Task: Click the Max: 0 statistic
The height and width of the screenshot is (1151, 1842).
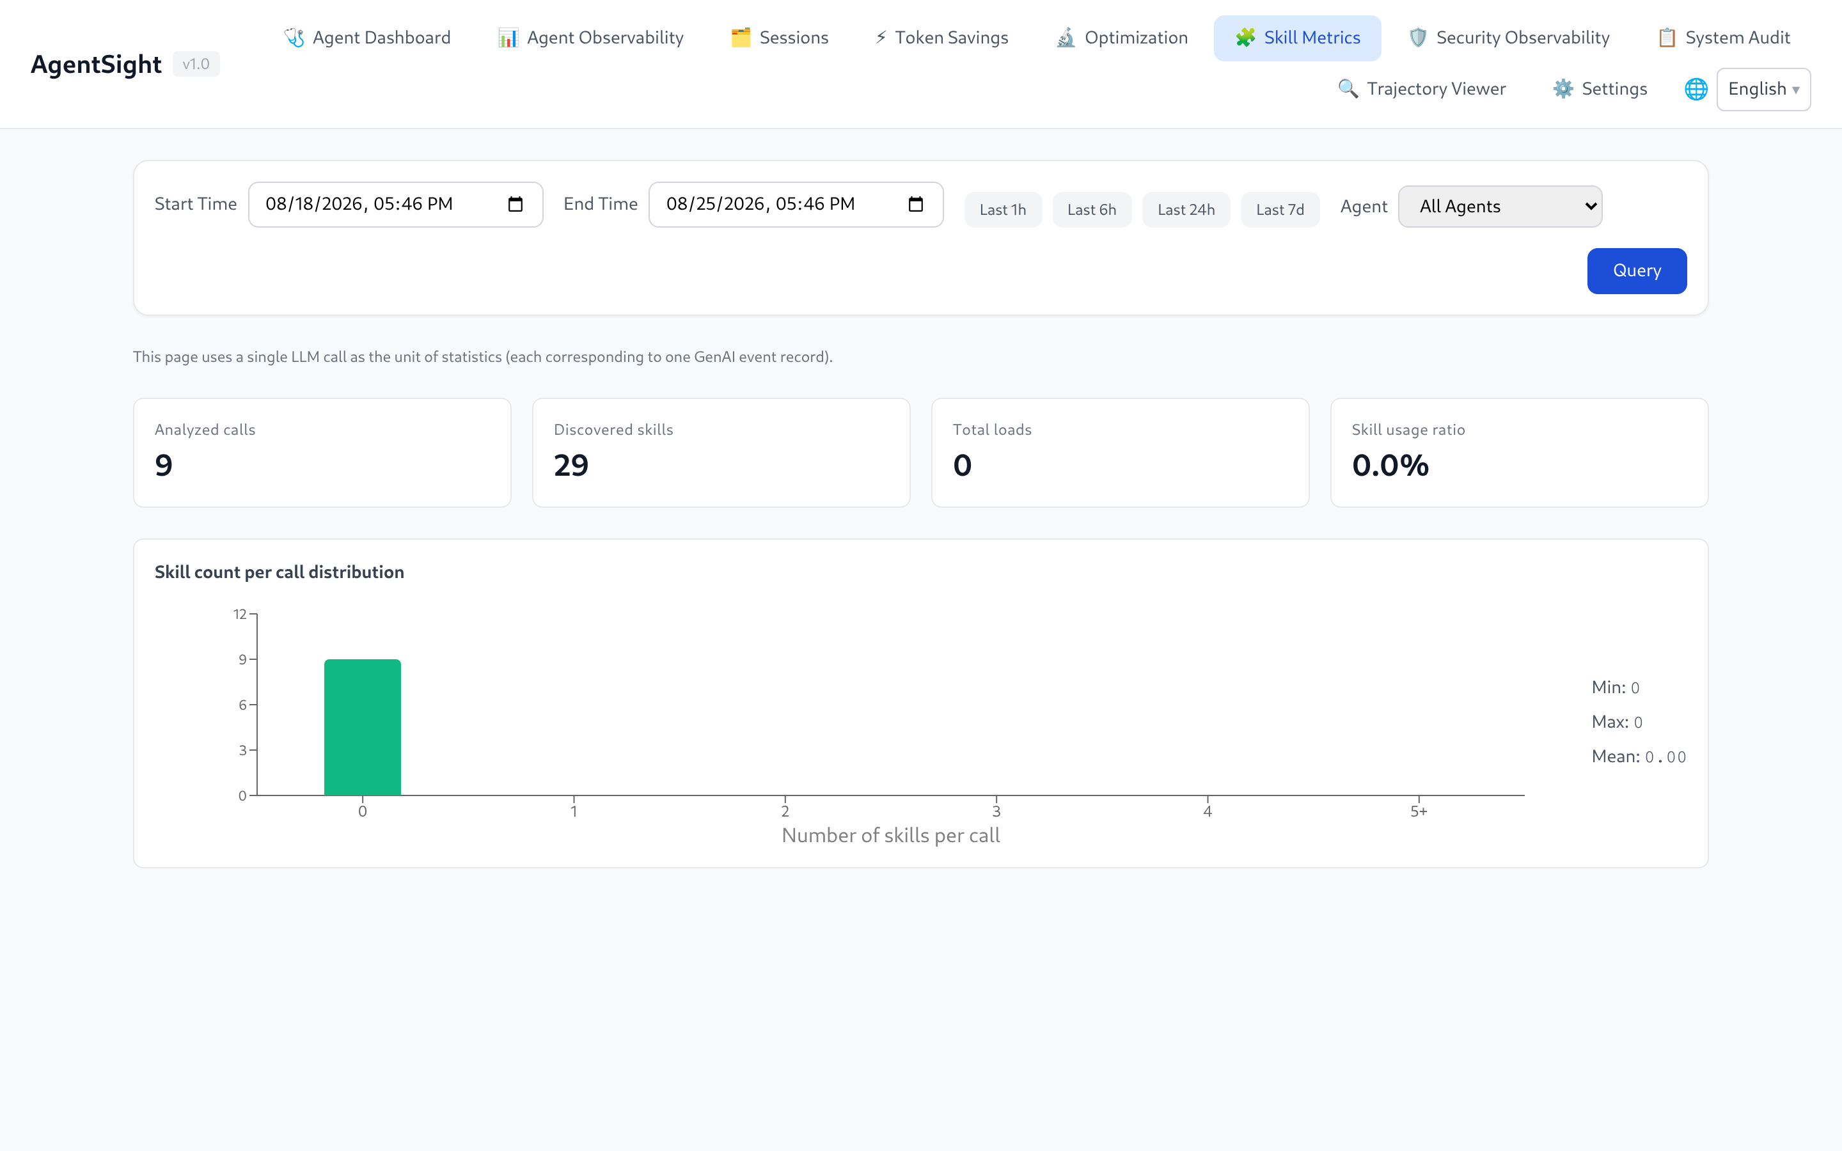Action: [1617, 722]
